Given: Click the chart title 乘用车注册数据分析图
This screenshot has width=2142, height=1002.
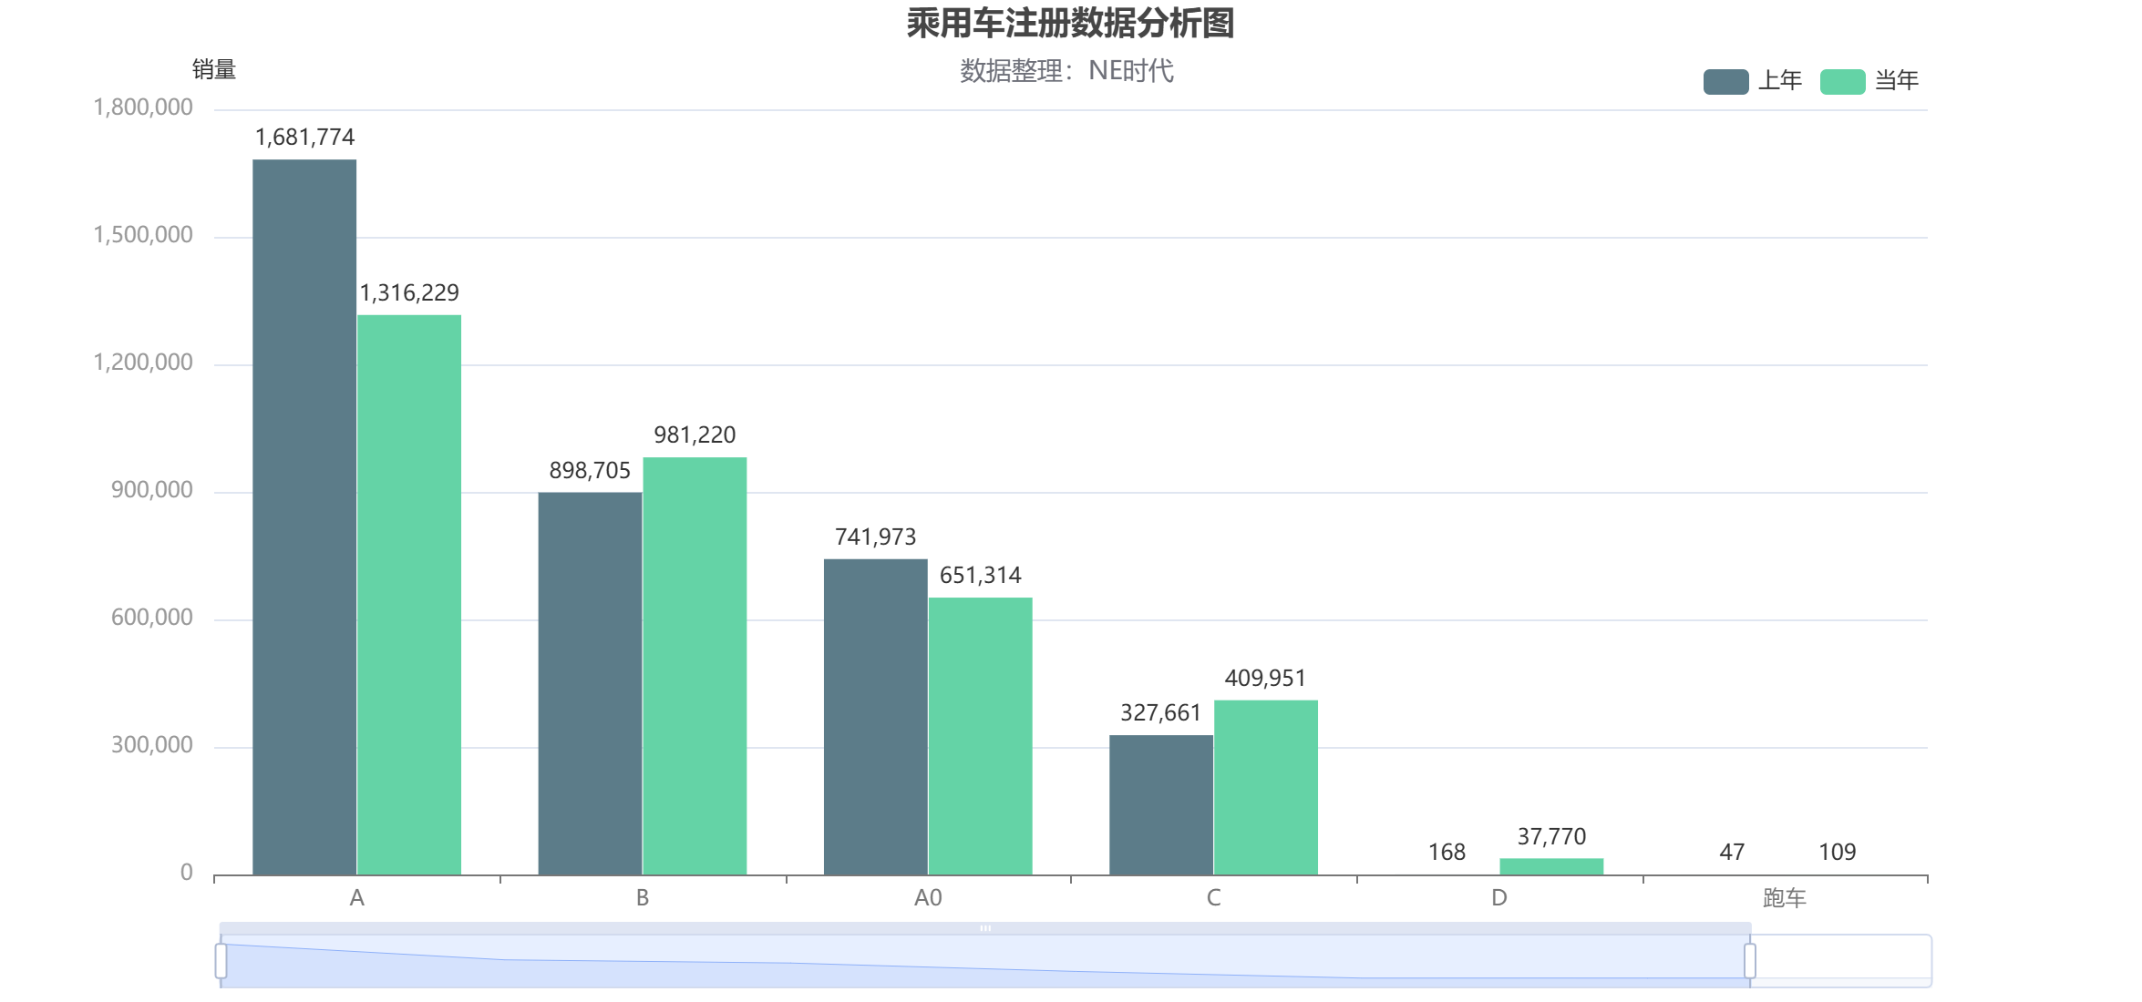Looking at the screenshot, I should pos(1070,24).
